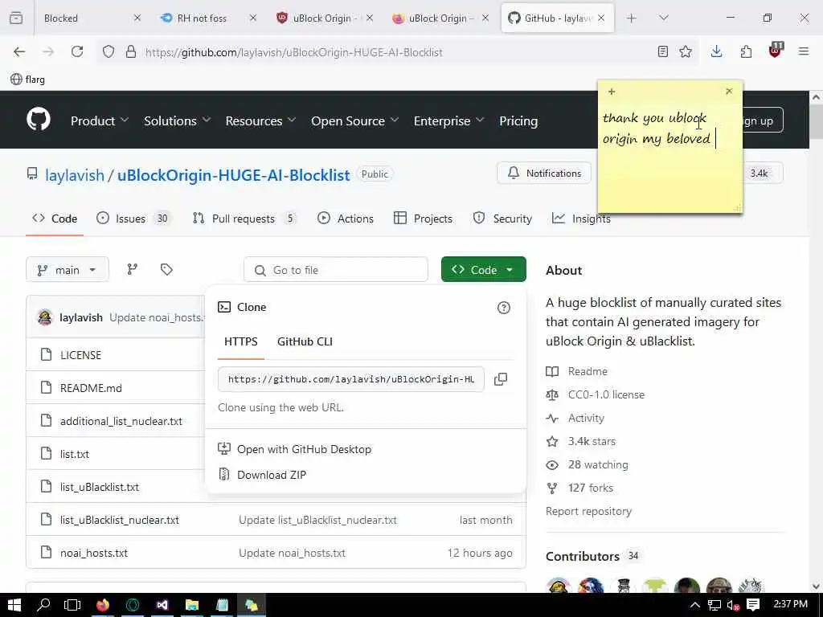Reload the page with the refresh icon

(x=77, y=51)
